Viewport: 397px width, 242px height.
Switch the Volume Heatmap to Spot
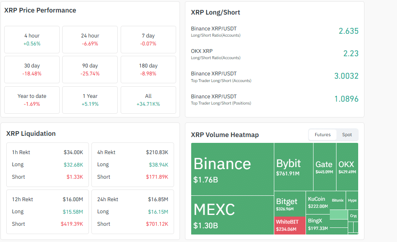(x=347, y=135)
